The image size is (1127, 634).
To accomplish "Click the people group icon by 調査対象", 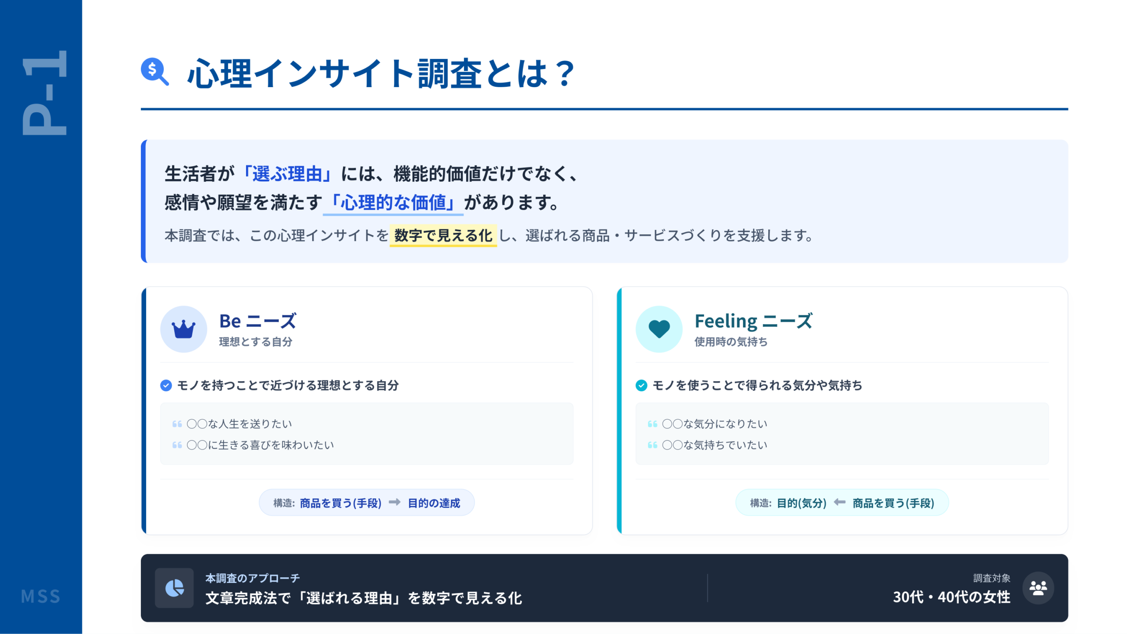I will tap(1038, 588).
